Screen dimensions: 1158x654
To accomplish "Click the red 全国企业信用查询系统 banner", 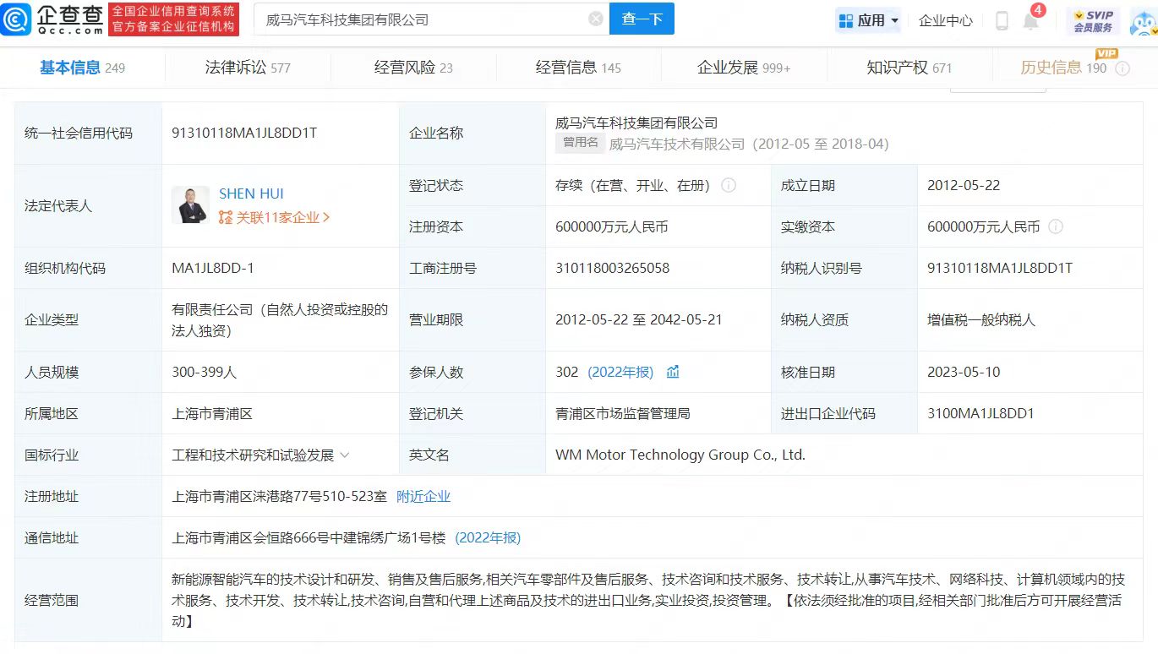I will (x=173, y=19).
